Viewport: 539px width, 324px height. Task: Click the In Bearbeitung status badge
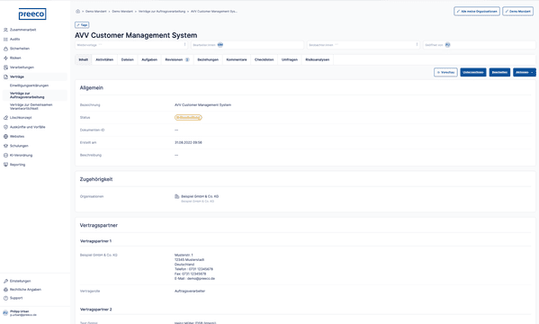pyautogui.click(x=188, y=118)
